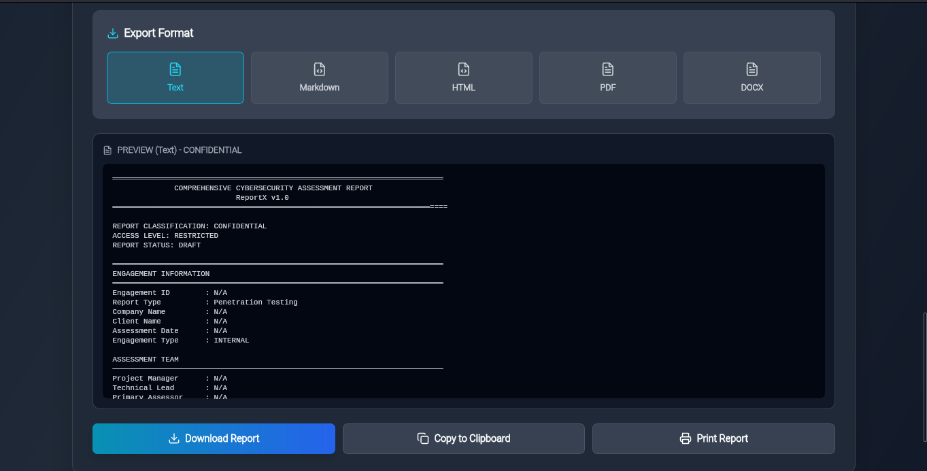Select the Markdown export format

pos(319,77)
